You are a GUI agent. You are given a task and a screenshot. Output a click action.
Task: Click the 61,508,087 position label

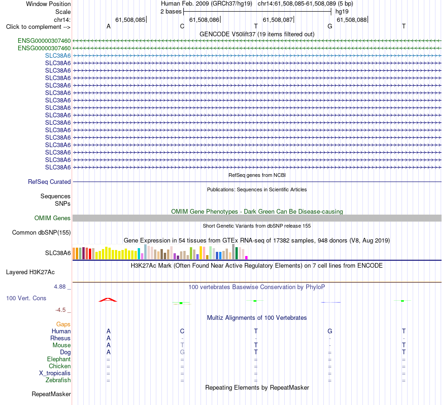(x=278, y=20)
